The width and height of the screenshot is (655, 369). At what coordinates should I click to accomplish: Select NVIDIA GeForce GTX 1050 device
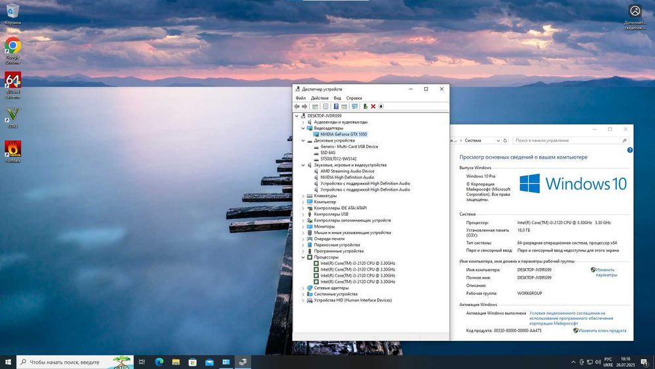click(x=343, y=134)
